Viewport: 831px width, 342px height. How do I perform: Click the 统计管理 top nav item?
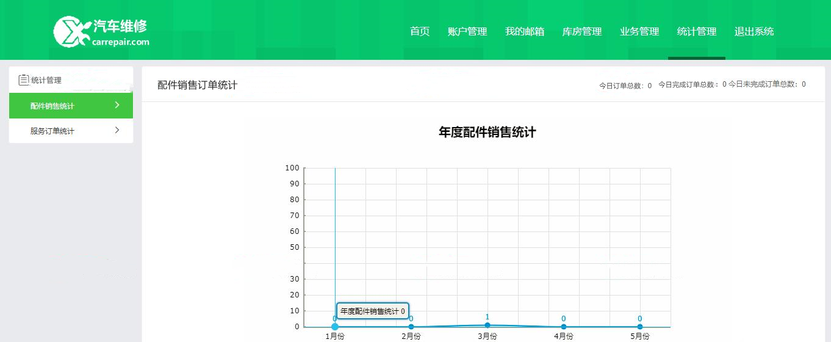pyautogui.click(x=697, y=32)
